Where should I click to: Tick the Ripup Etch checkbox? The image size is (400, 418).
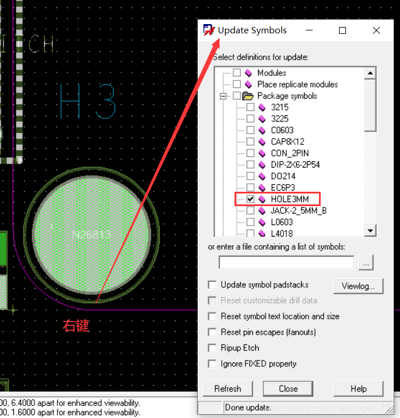(213, 348)
